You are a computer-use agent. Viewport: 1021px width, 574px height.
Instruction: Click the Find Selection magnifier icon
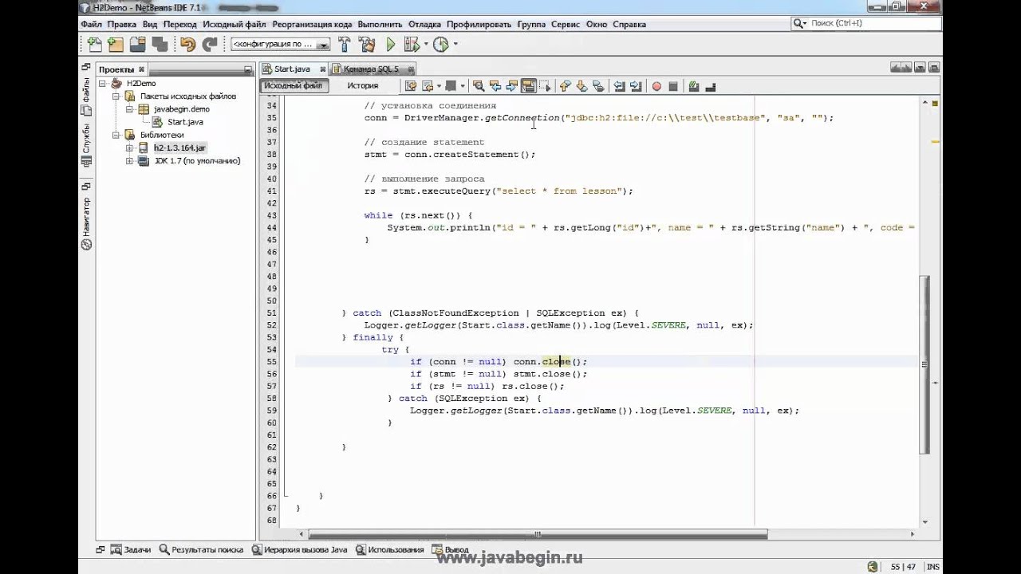[479, 86]
